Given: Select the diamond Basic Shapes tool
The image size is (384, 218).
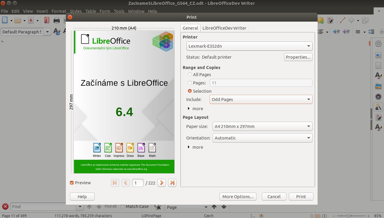Looking at the screenshot, I should (351, 20).
